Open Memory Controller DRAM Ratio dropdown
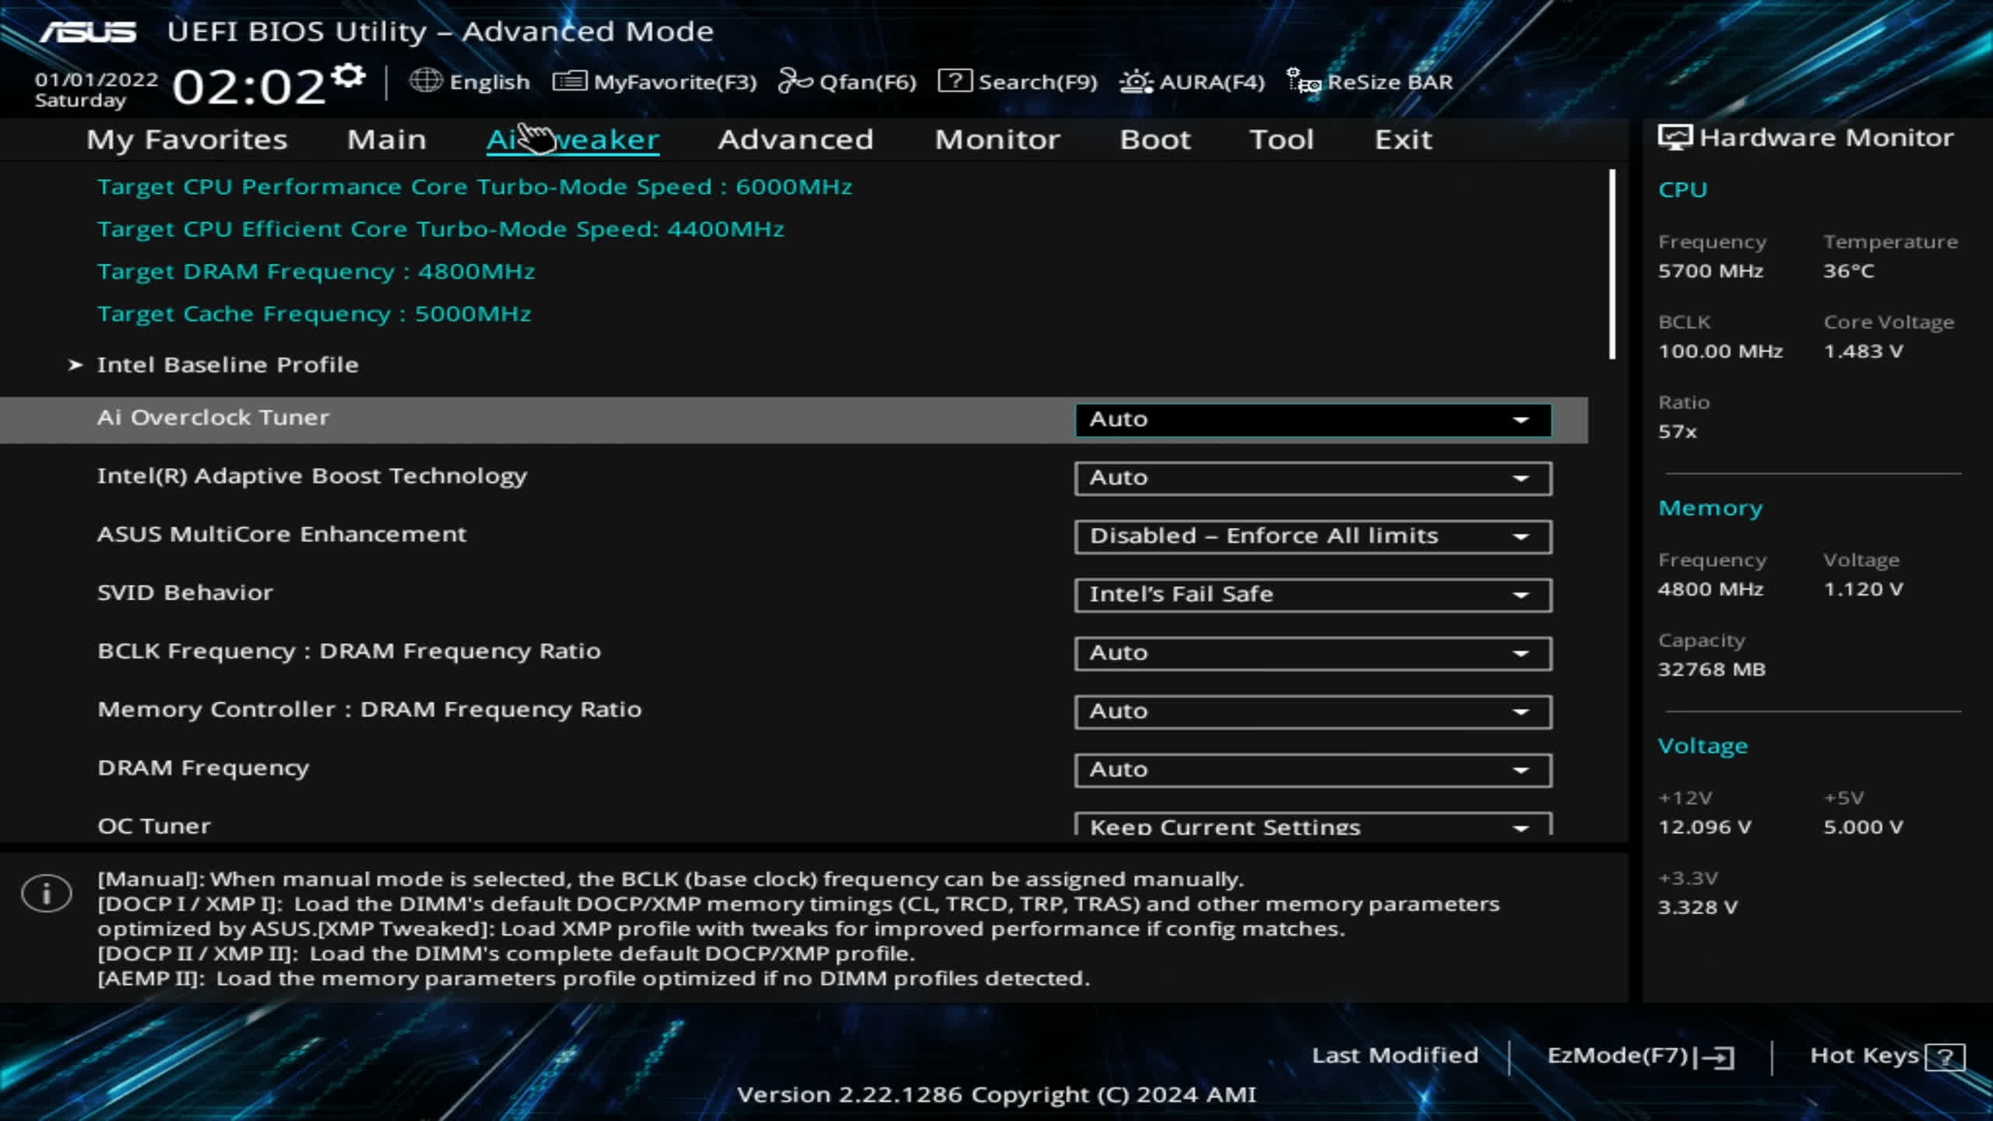1993x1121 pixels. 1313,712
